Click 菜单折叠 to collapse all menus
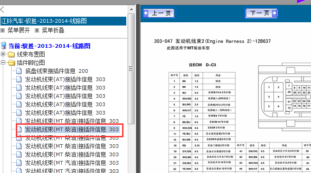This screenshot has height=173, width=311. [53, 30]
